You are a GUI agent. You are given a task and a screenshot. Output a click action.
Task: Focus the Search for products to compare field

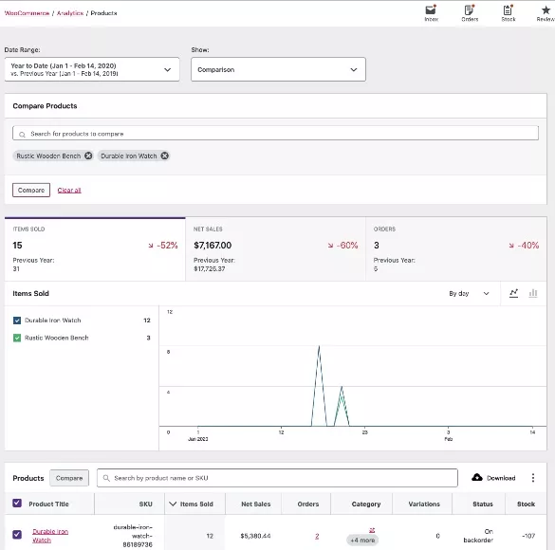(x=275, y=134)
